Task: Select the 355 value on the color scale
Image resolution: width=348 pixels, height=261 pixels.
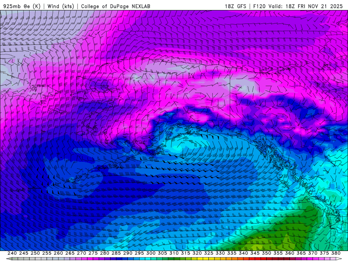Action: [278, 253]
